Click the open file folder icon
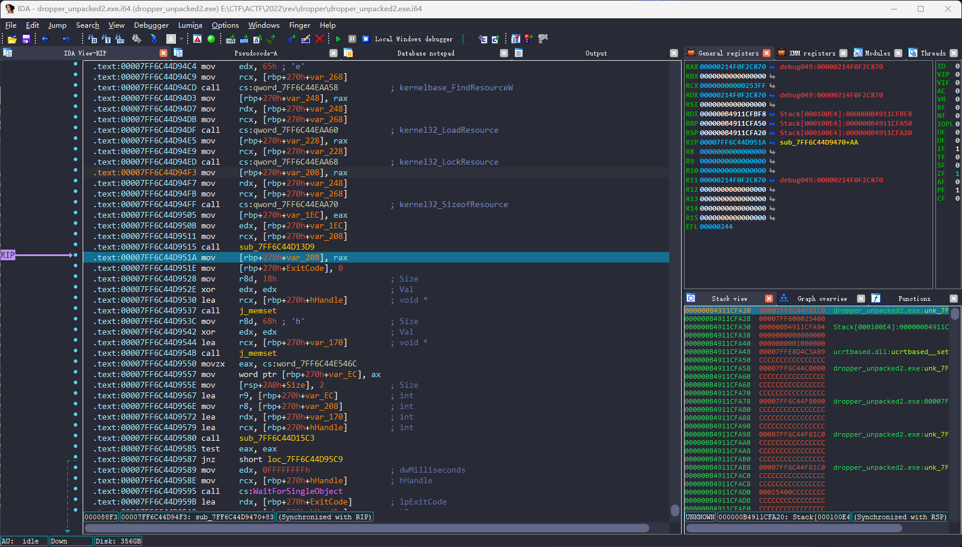Image resolution: width=962 pixels, height=547 pixels. coord(12,39)
